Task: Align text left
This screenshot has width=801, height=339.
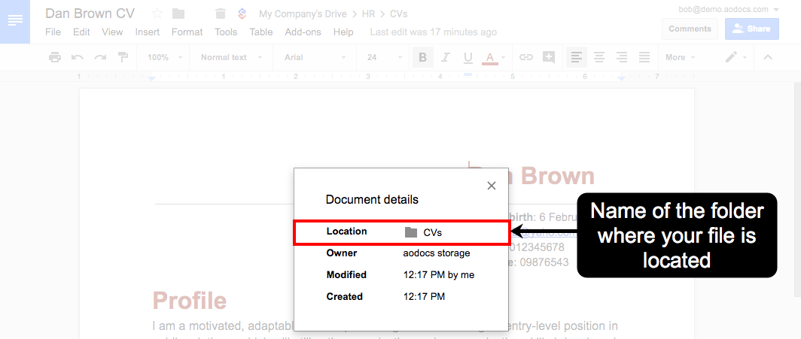Action: click(577, 57)
